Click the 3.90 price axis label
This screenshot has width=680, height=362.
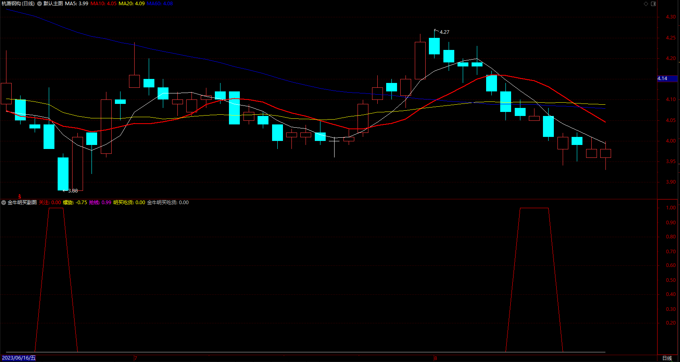pyautogui.click(x=671, y=182)
